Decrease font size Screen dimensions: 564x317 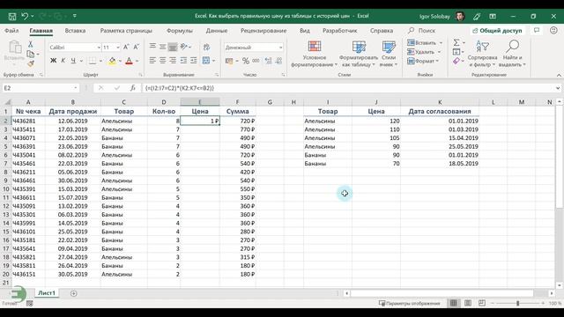tap(136, 47)
